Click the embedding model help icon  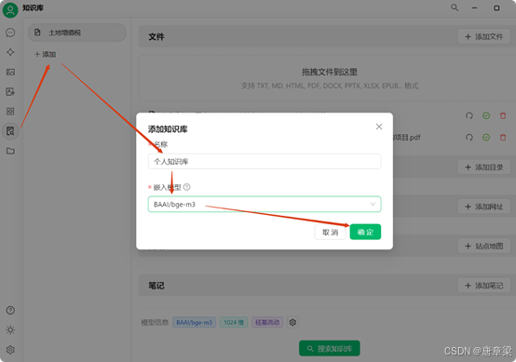[x=187, y=187]
